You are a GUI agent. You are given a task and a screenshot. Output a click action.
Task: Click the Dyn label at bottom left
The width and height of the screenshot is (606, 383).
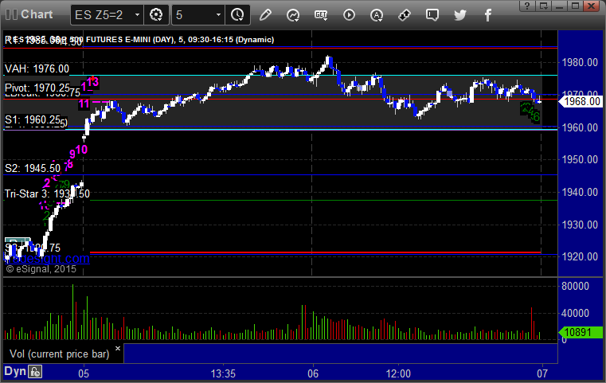[14, 371]
